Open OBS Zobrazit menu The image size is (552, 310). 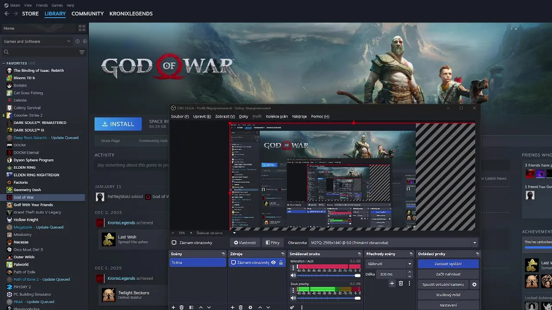(225, 116)
